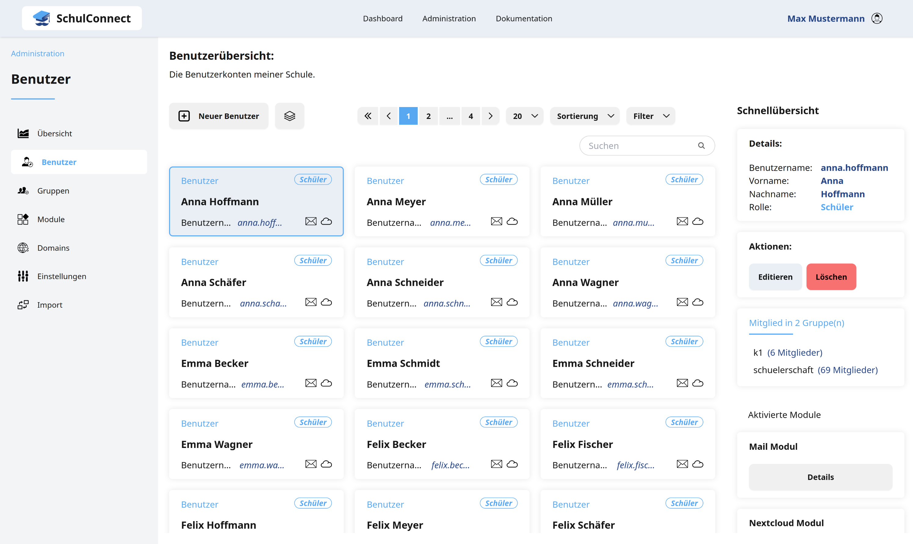This screenshot has width=913, height=544.
Task: Click cloud icon on Emma Schneider card
Action: point(698,383)
